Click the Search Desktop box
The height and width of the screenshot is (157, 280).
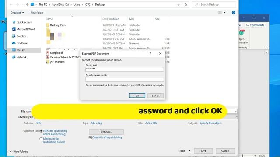coord(214,5)
